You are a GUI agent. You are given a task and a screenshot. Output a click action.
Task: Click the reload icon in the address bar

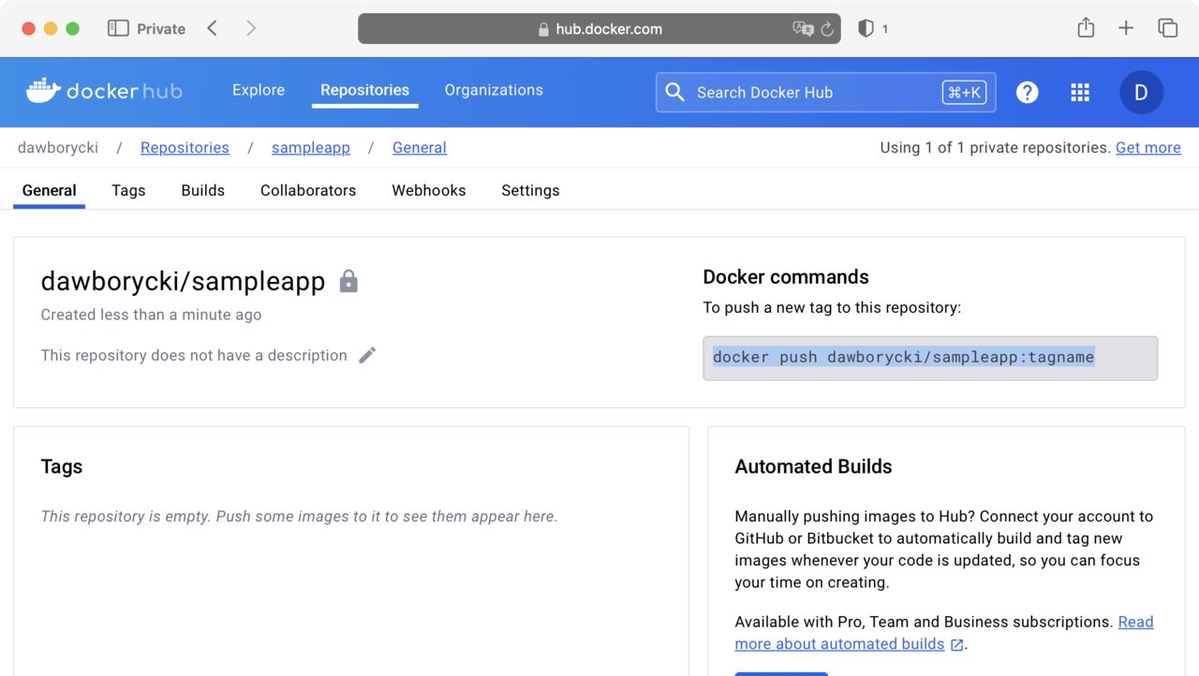pyautogui.click(x=826, y=28)
